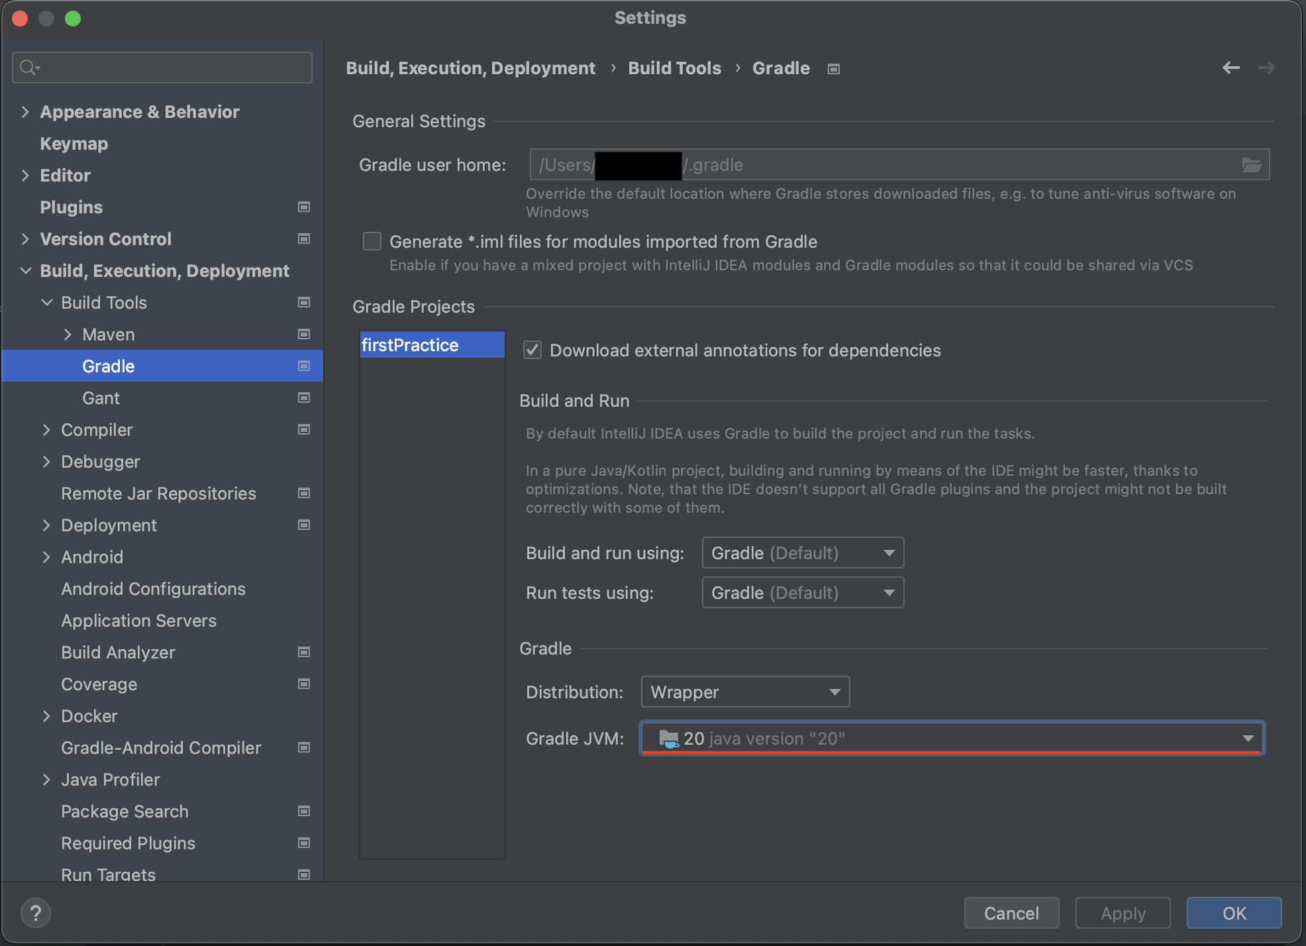
Task: Open the Gradle JVM dropdown
Action: click(x=952, y=739)
